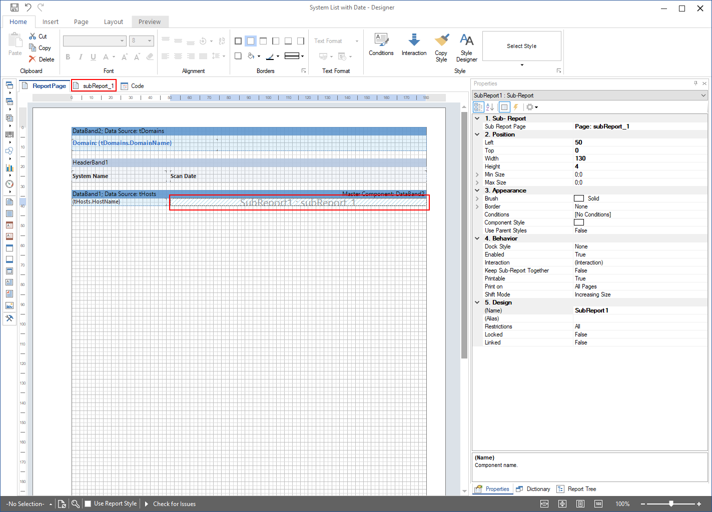Toggle the Use Report Style checkbox

click(87, 503)
